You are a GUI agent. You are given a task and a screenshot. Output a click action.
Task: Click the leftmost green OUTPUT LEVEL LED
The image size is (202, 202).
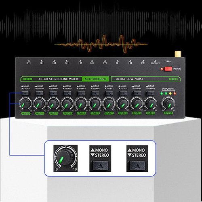(x=162, y=93)
